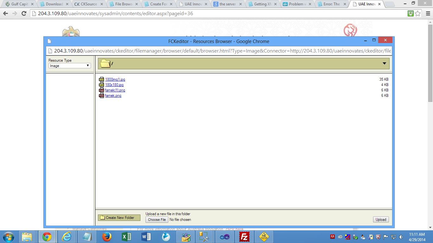Open Internet Explorer from the taskbar
This screenshot has height=243, width=433.
click(67, 237)
